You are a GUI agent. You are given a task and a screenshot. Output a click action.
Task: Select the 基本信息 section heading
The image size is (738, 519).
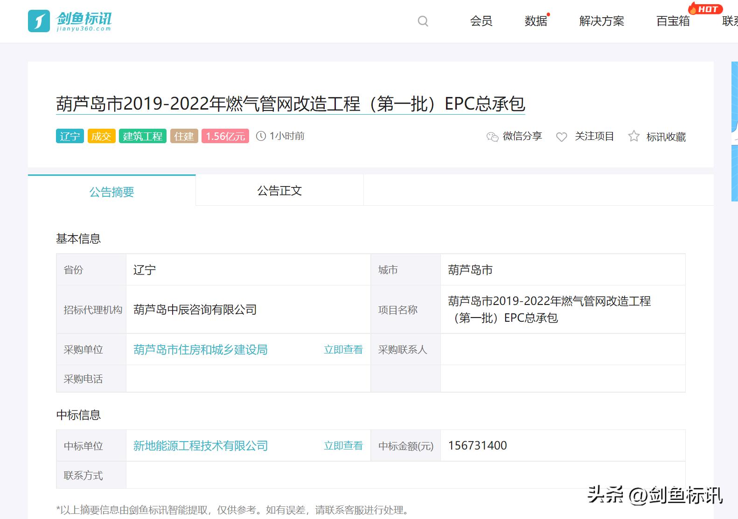(x=78, y=239)
